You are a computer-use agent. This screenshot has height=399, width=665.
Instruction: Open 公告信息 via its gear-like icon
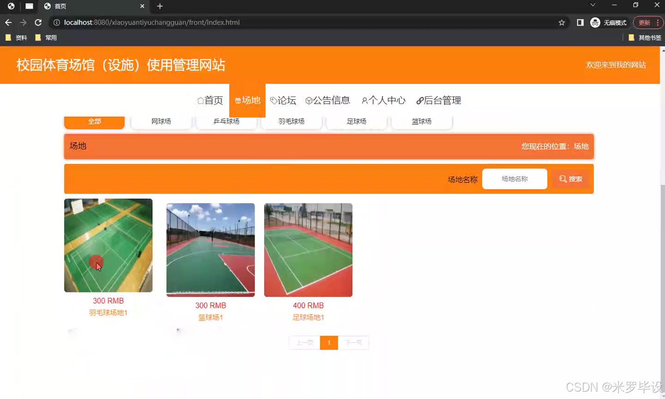(x=309, y=100)
